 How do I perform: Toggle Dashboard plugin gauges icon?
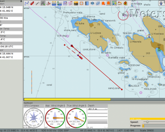click(x=114, y=3)
